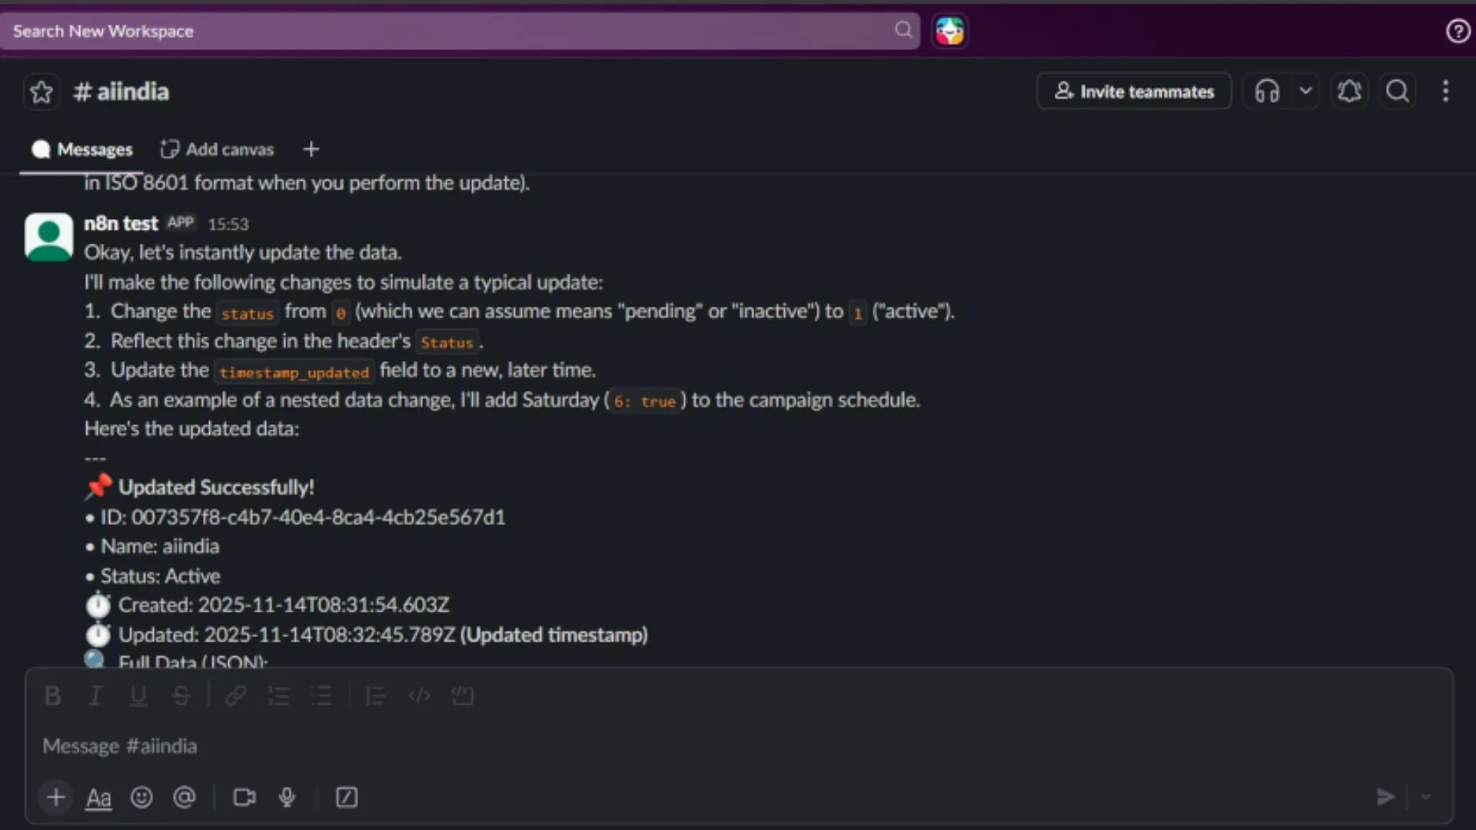This screenshot has width=1476, height=830.
Task: Click the orange 'Status' code word in step 2
Action: 447,343
